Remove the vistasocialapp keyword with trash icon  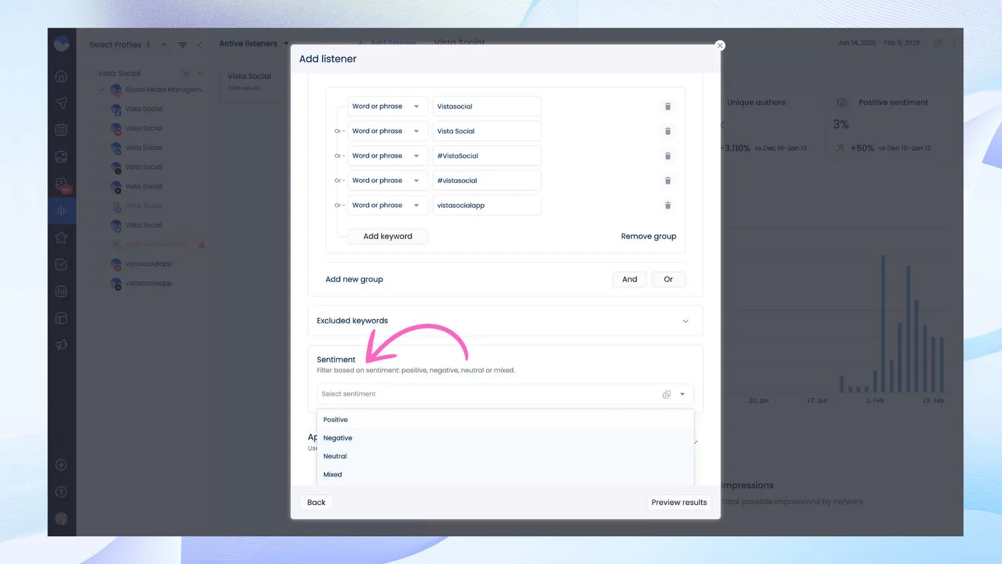click(x=668, y=206)
